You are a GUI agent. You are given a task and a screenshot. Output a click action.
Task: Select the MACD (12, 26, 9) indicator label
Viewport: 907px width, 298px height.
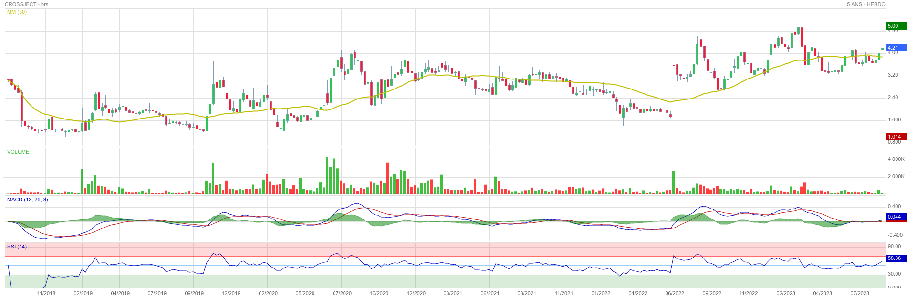tap(27, 199)
